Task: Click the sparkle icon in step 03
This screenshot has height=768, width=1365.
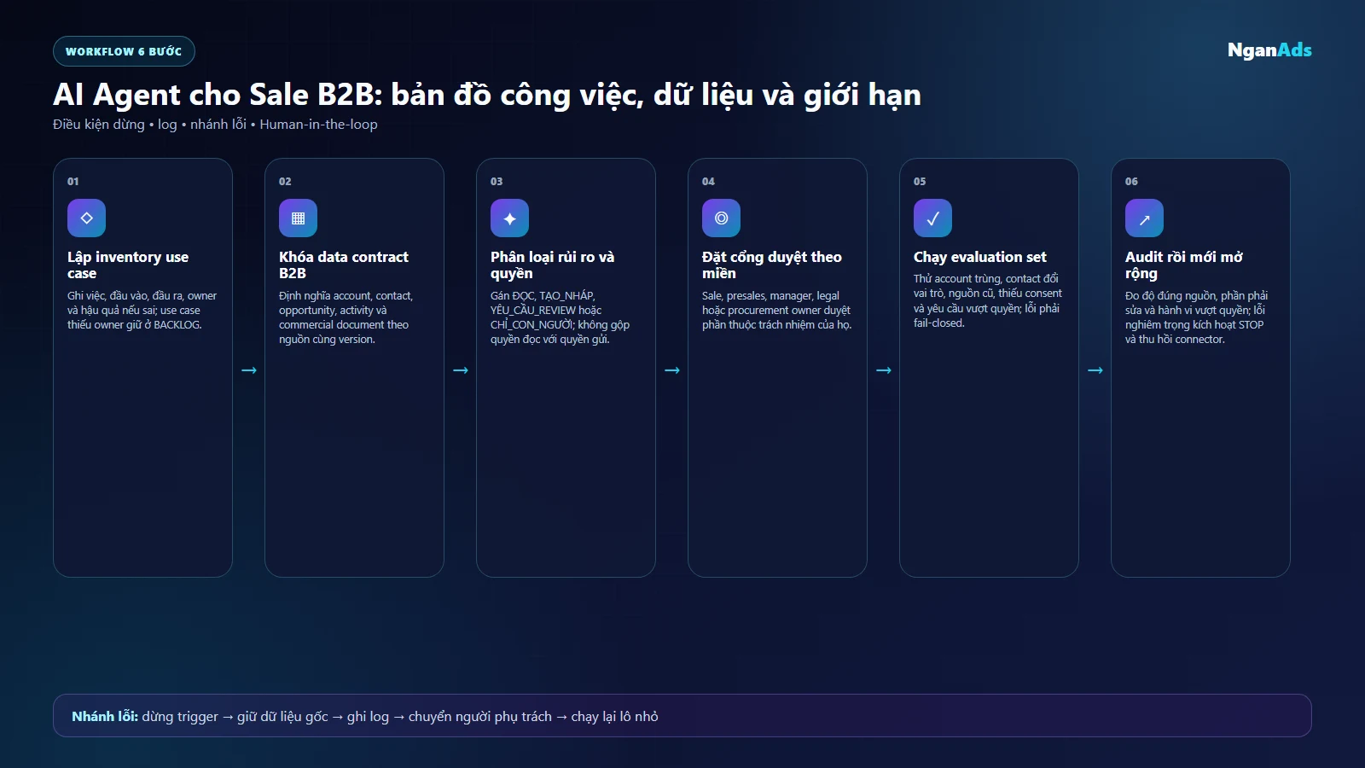Action: (x=509, y=218)
